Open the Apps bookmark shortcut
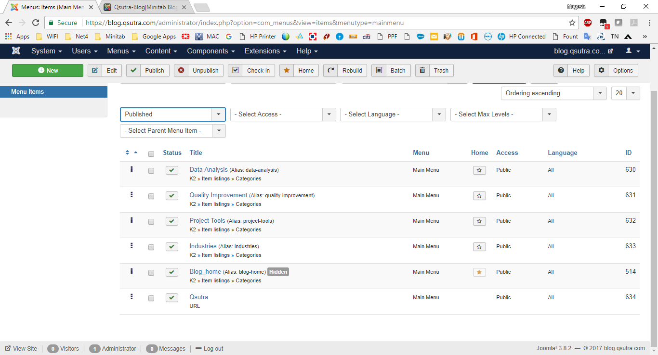Image resolution: width=658 pixels, height=355 pixels. point(17,37)
